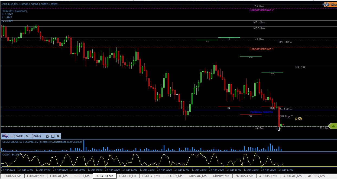Click yesterday's low 'L 1.5847'
Screen dimensions: 337x179
pyautogui.click(x=7, y=18)
